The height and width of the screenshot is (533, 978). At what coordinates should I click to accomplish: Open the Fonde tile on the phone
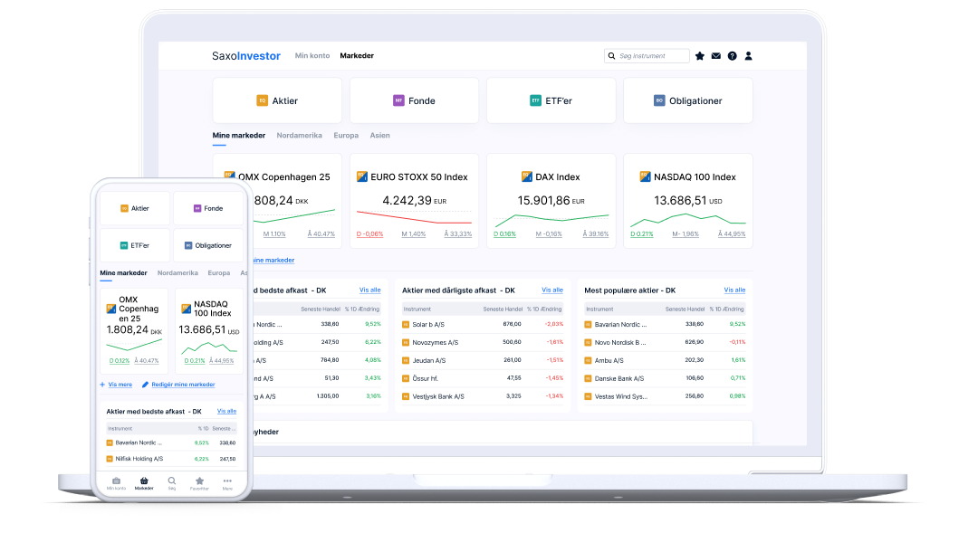click(x=207, y=208)
